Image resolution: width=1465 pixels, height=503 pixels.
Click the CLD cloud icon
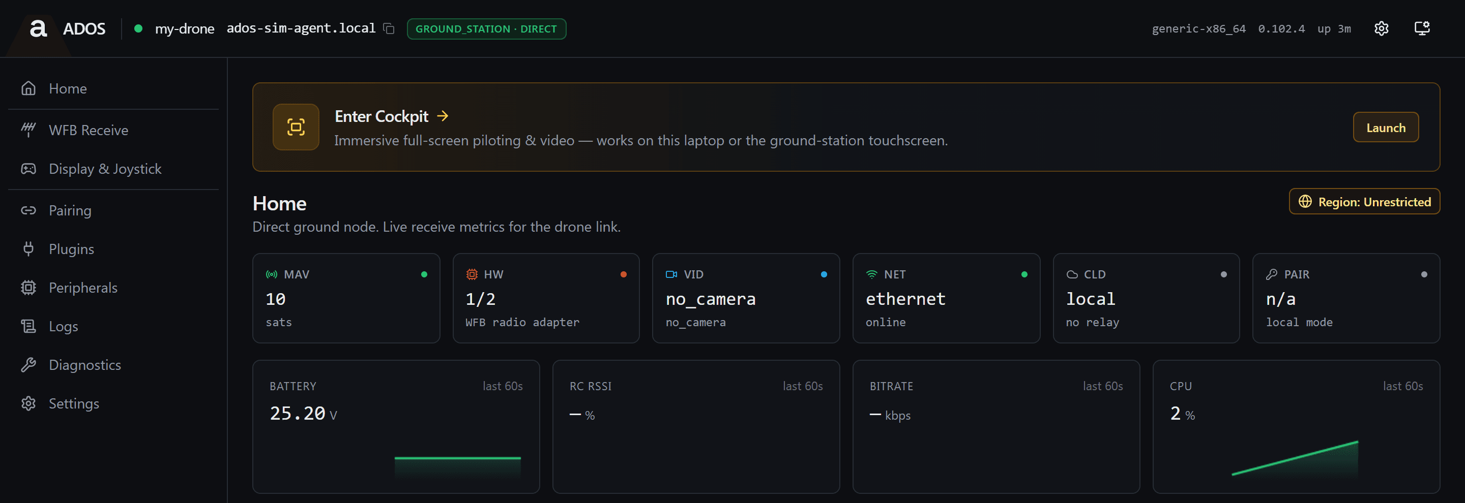tap(1071, 275)
